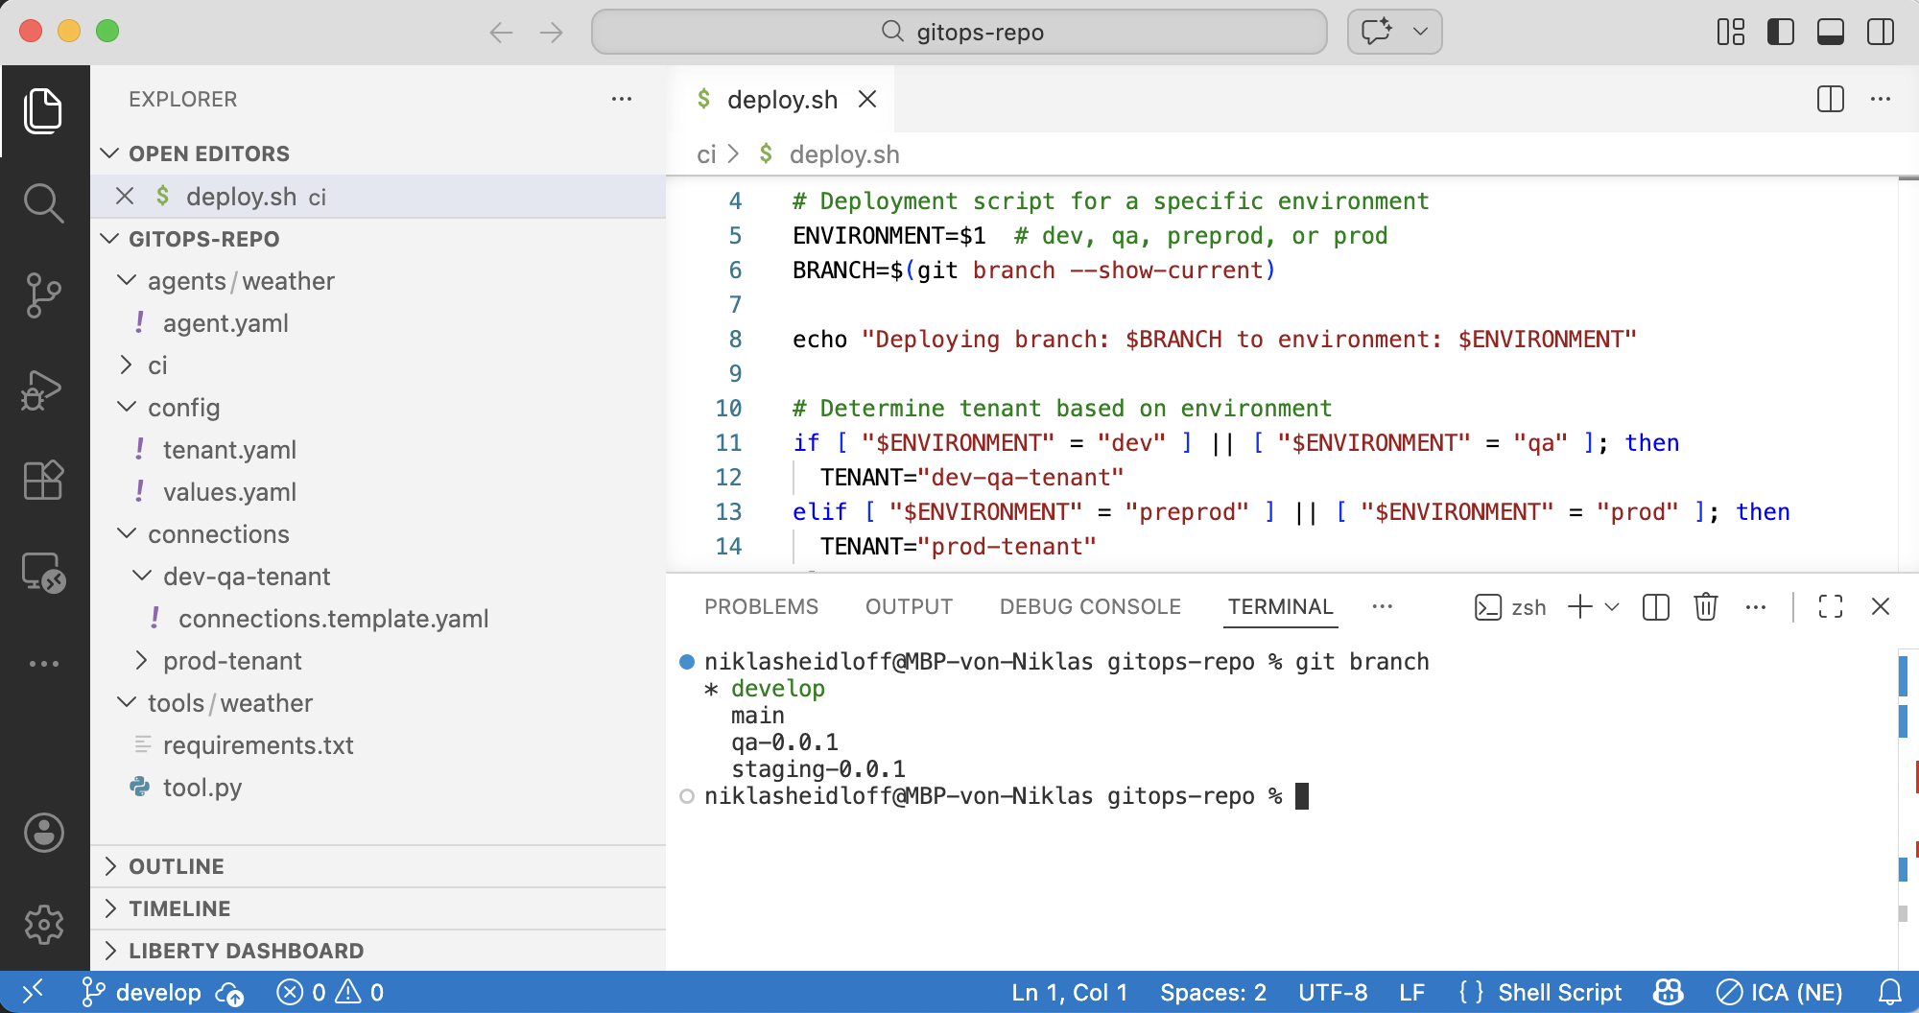This screenshot has height=1013, width=1919.
Task: Toggle the primary side bar visibility
Action: point(1780,32)
